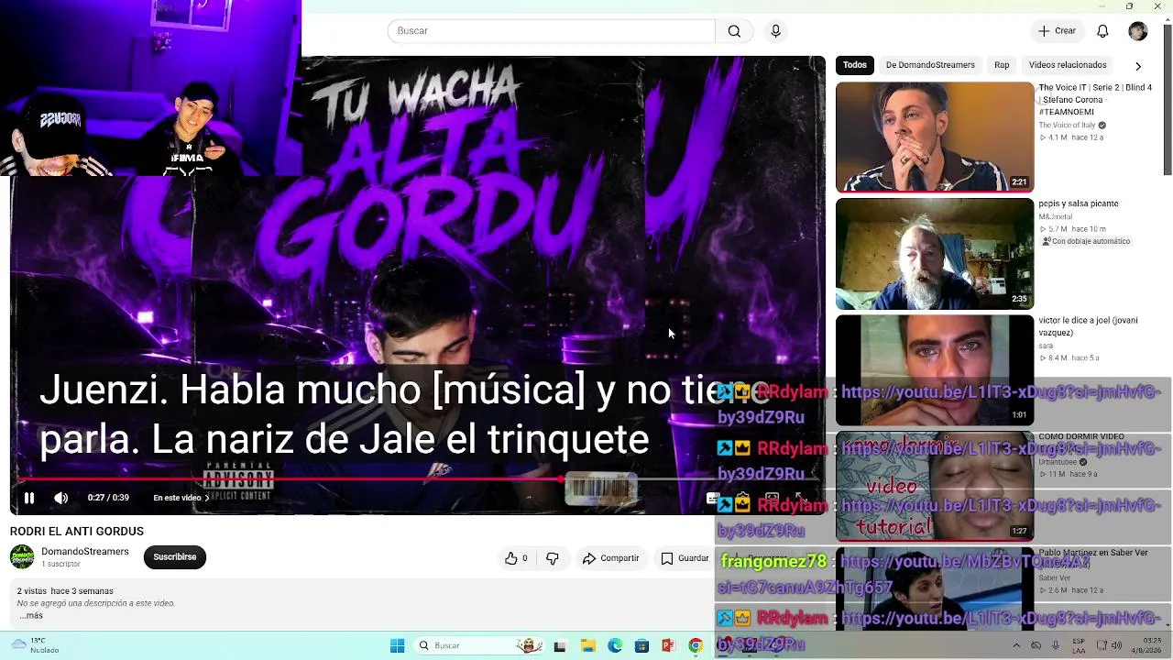This screenshot has width=1173, height=660.
Task: Click the '2 vistas hace 3 semanas' text
Action: (65, 591)
